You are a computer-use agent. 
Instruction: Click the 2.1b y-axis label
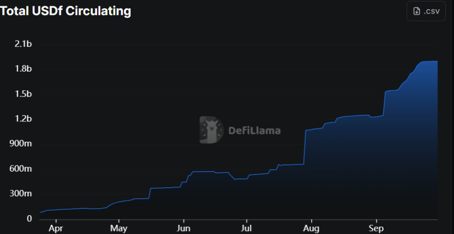[x=23, y=44]
